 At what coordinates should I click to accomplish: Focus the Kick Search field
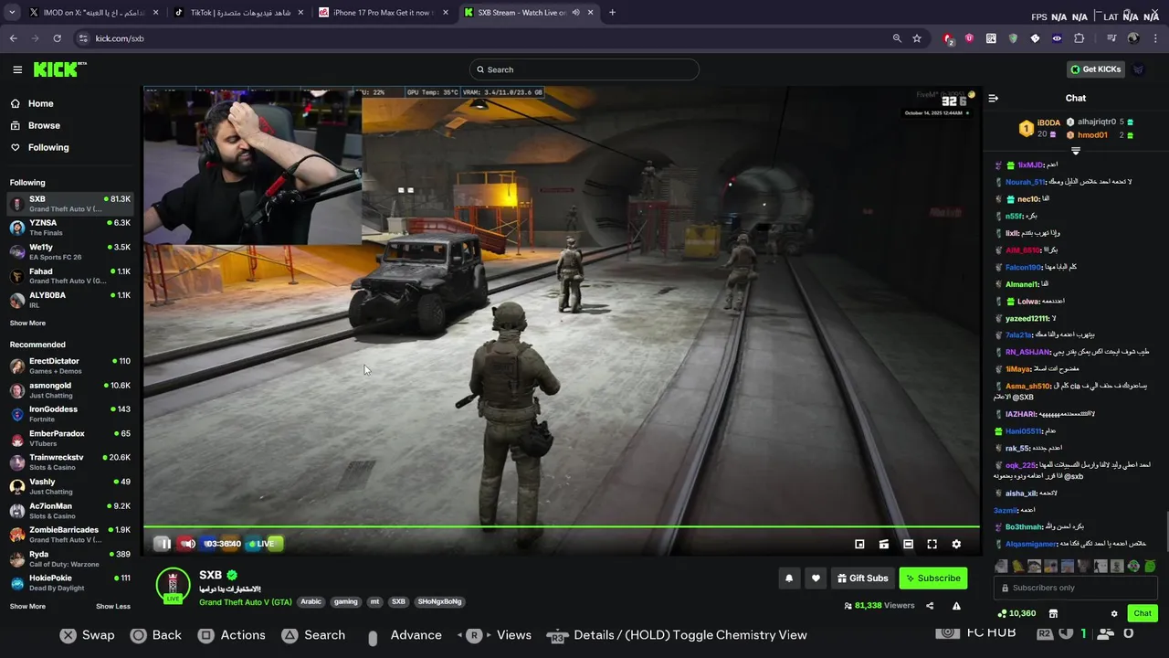coord(584,69)
